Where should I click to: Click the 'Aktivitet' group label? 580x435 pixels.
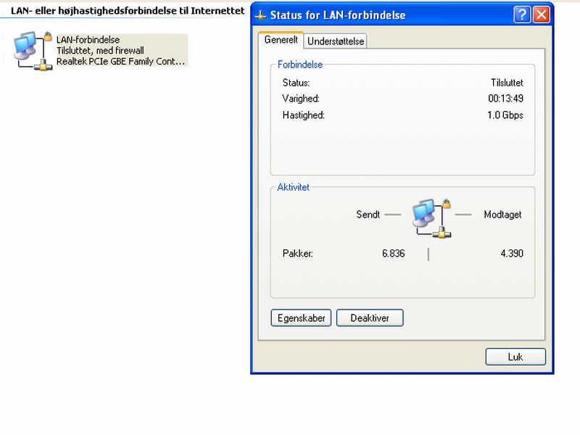293,187
